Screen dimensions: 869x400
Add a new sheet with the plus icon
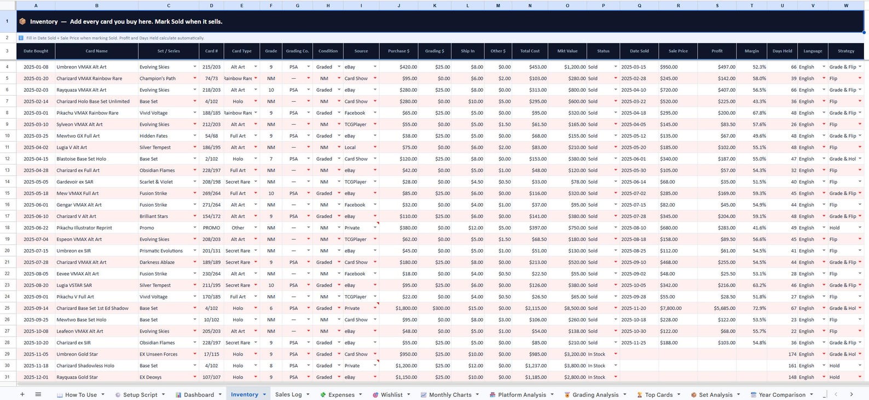pos(22,394)
